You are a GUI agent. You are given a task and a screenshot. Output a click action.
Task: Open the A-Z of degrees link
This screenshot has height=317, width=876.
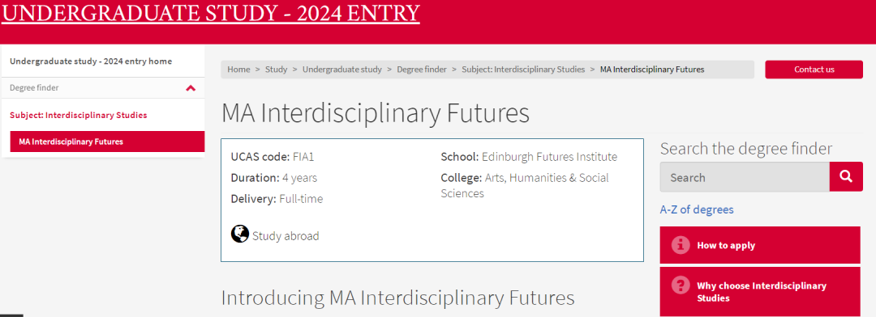(697, 209)
